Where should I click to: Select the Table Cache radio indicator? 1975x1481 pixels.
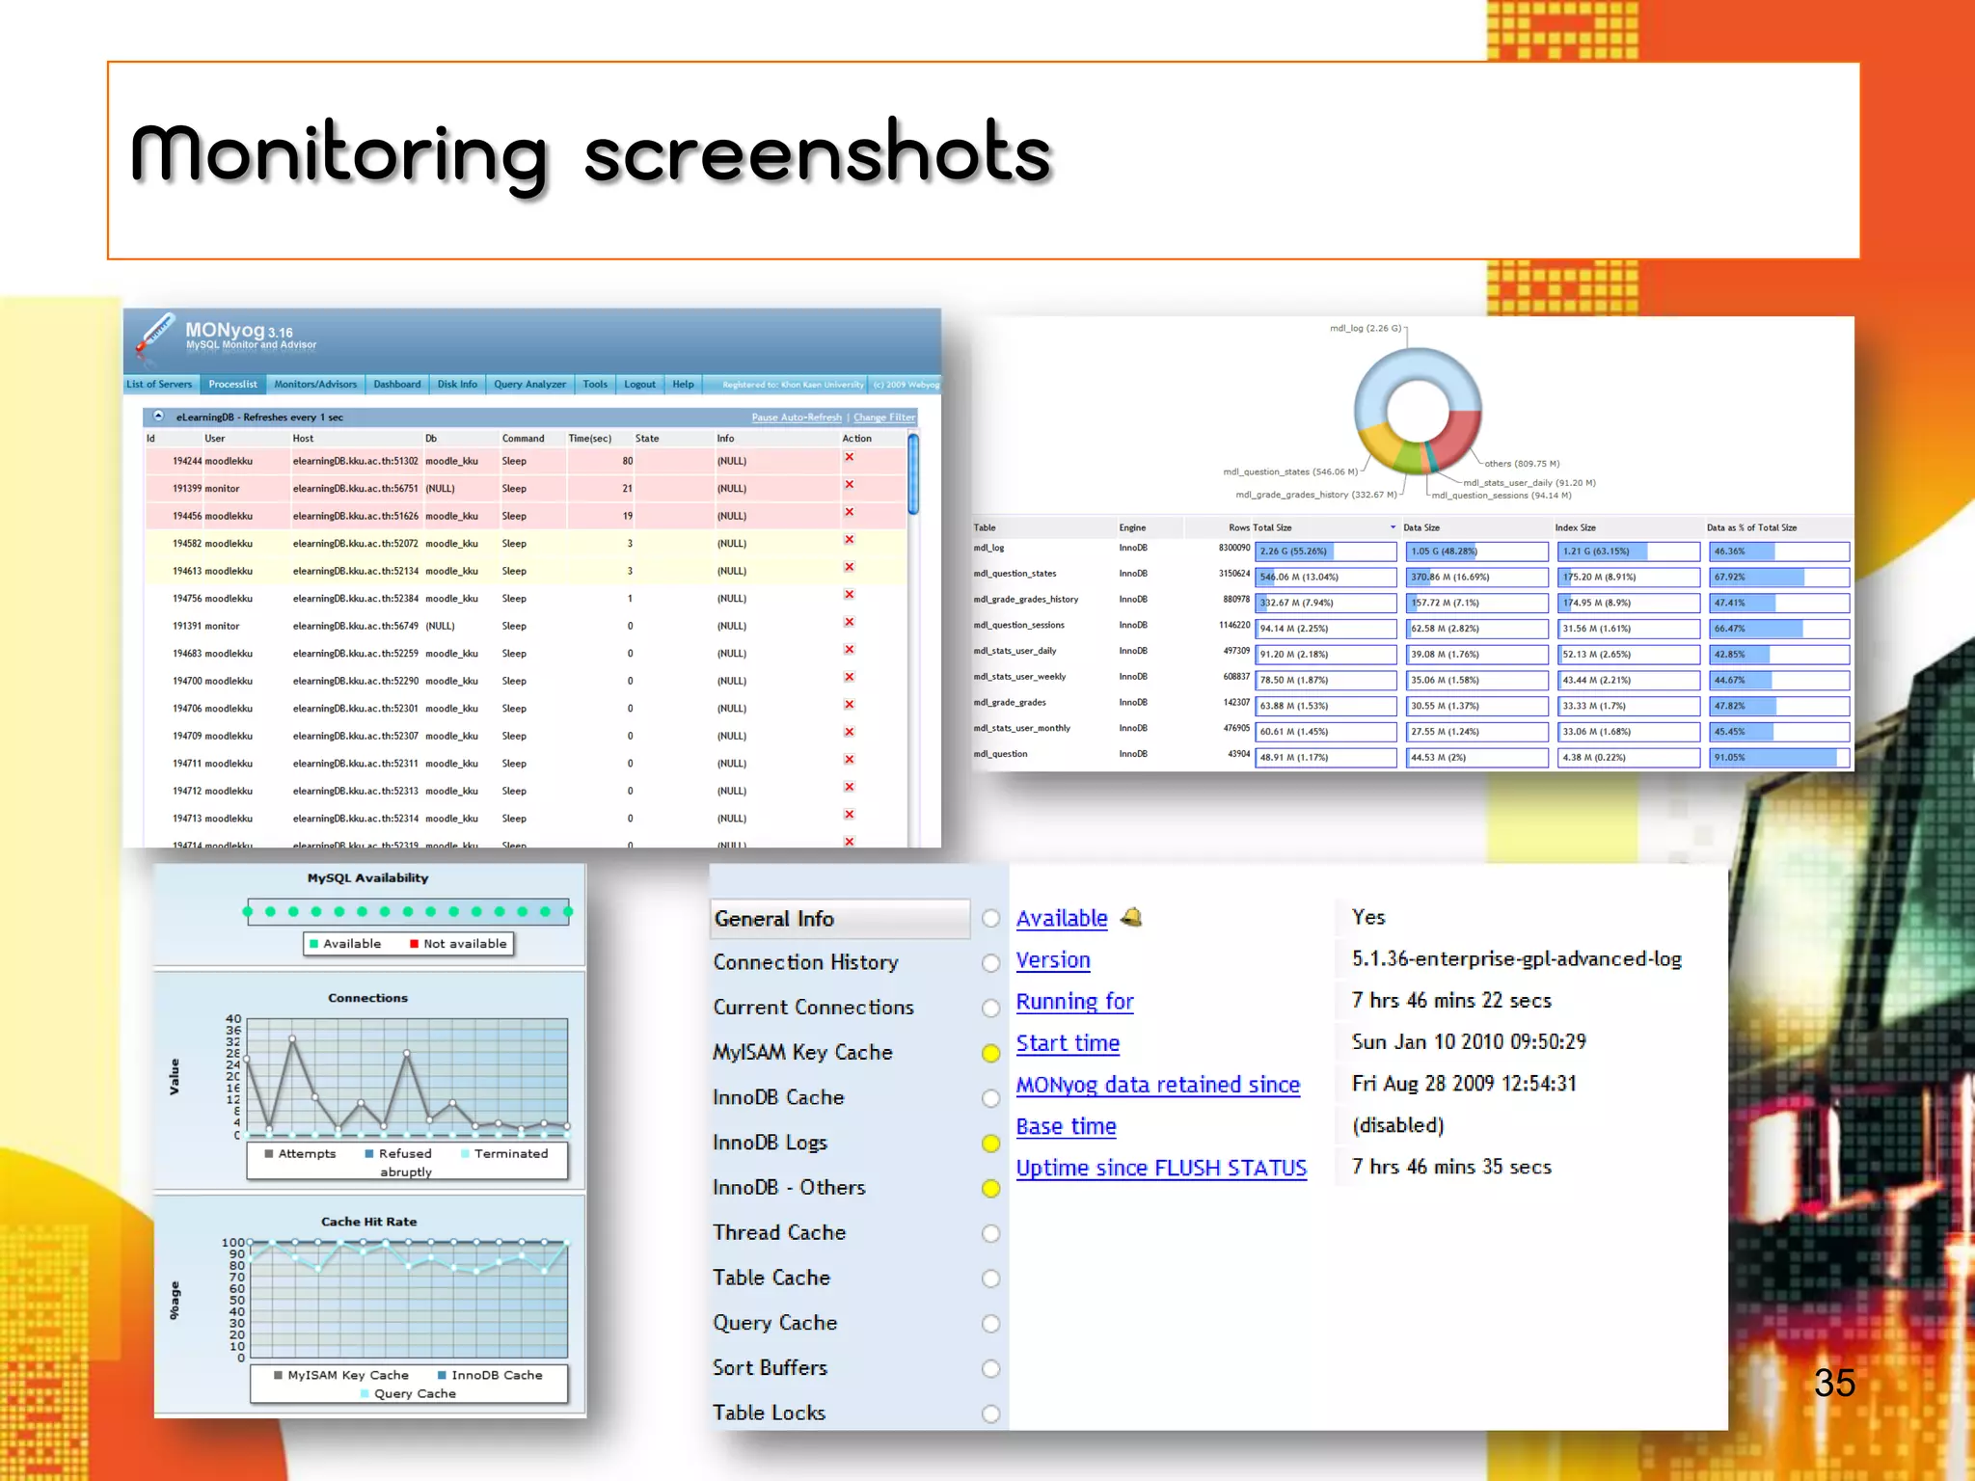tap(990, 1279)
